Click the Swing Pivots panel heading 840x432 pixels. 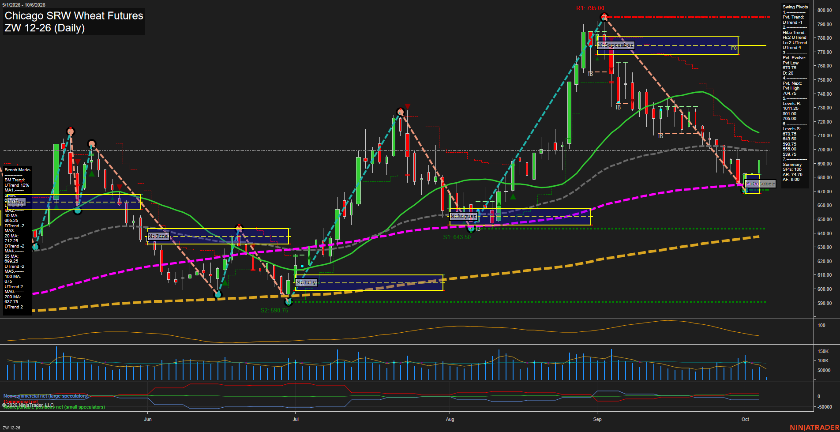click(795, 7)
